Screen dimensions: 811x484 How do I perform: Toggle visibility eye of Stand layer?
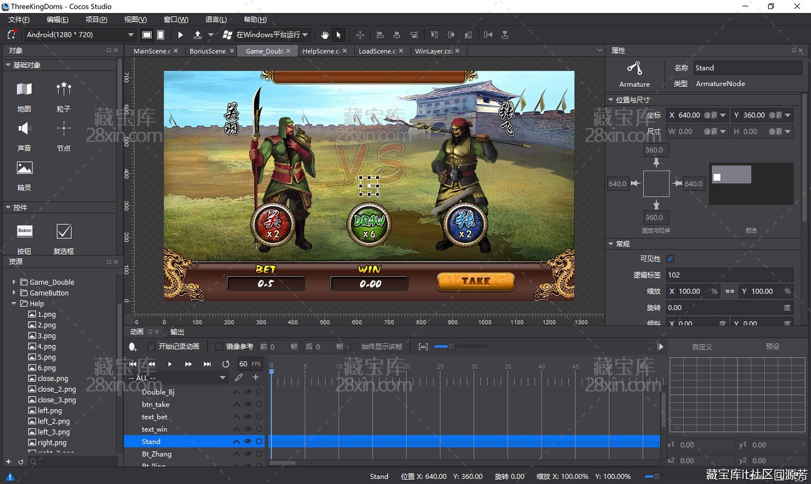pyautogui.click(x=248, y=442)
